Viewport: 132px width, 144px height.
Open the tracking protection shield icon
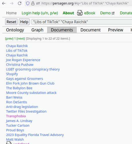pos(28,3)
